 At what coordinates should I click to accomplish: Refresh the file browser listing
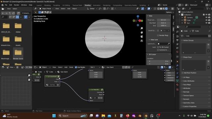[13, 13]
